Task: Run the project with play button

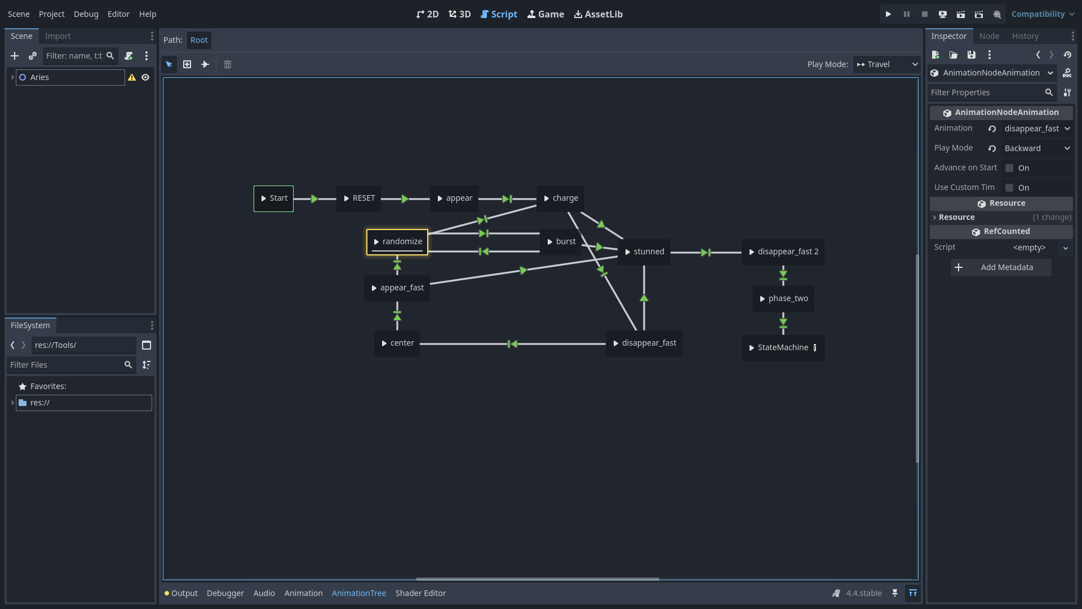Action: pyautogui.click(x=888, y=14)
